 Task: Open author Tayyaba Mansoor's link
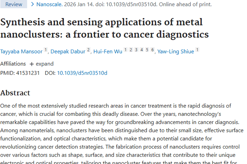pos(21,51)
